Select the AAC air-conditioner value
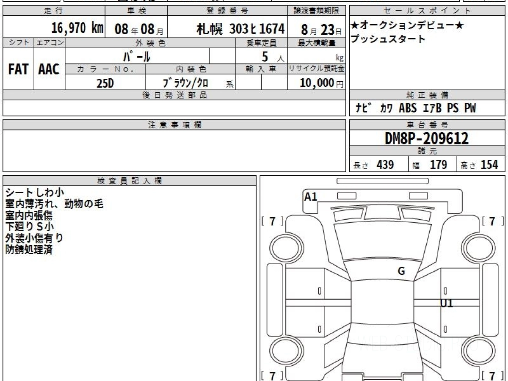This screenshot has width=508, height=381. pyautogui.click(x=49, y=69)
